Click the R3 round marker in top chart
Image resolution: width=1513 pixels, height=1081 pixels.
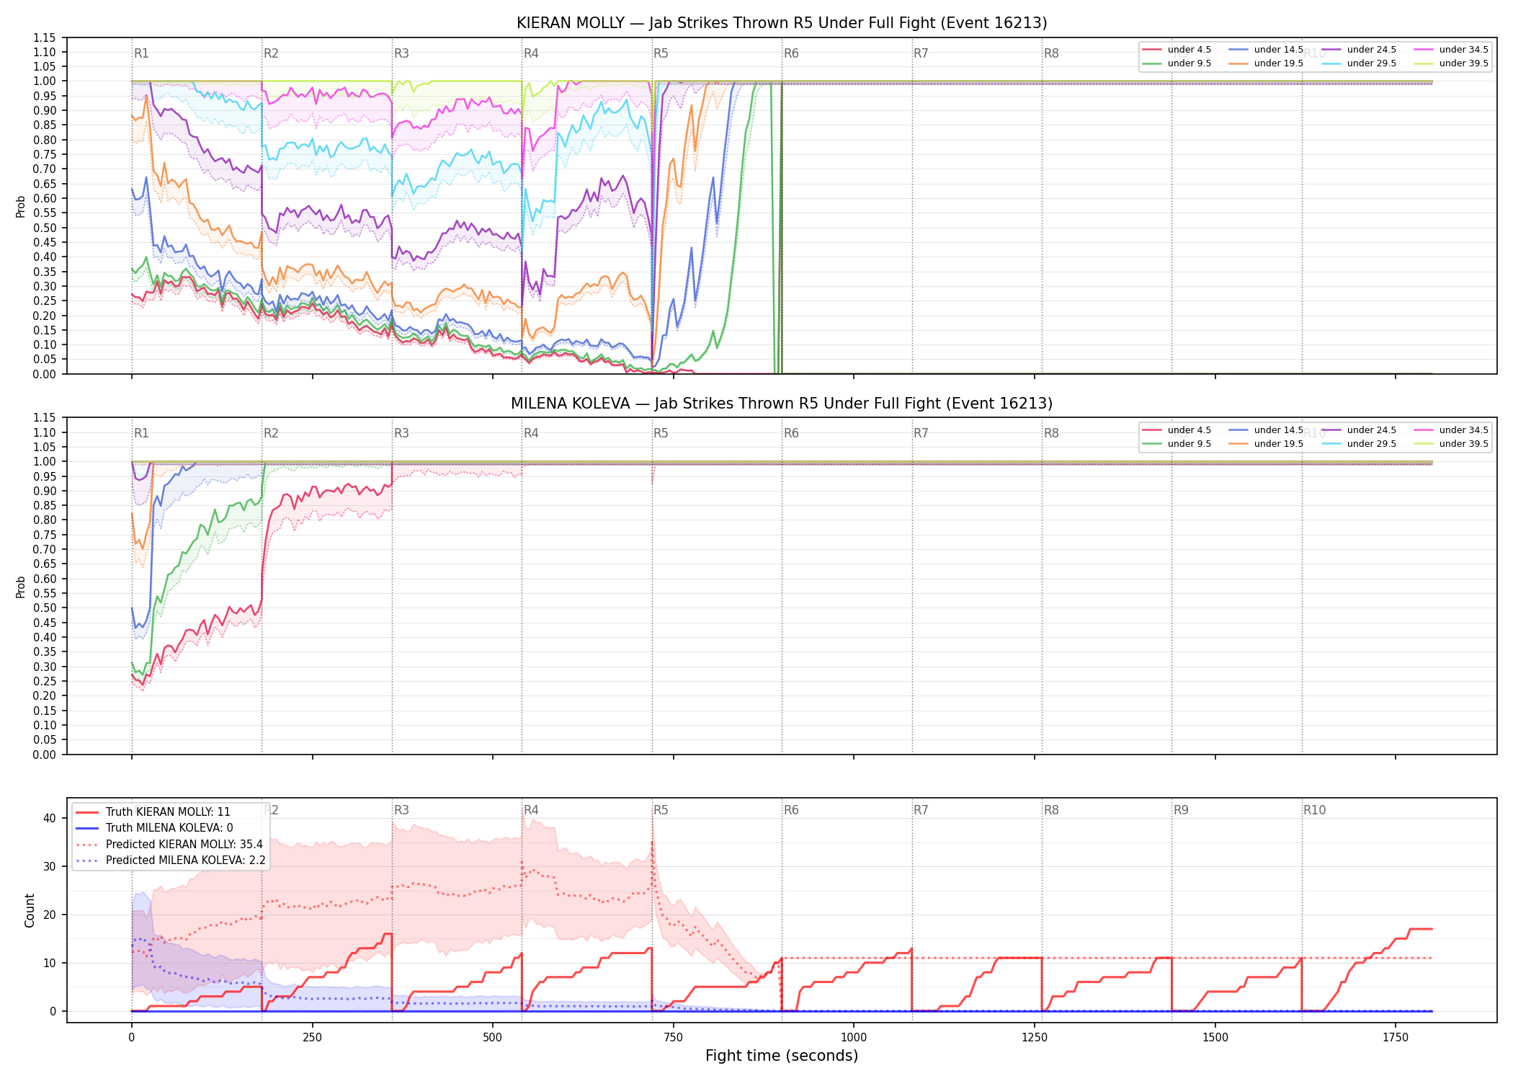tap(401, 53)
